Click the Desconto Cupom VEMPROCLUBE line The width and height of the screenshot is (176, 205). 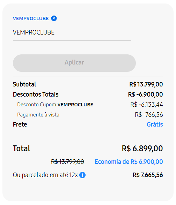coord(55,105)
